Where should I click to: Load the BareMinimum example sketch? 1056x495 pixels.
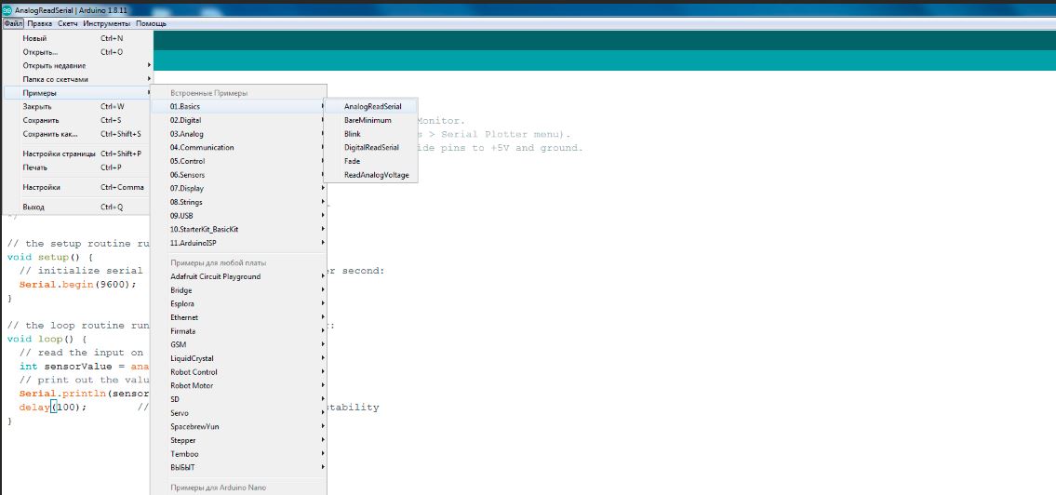(x=371, y=120)
